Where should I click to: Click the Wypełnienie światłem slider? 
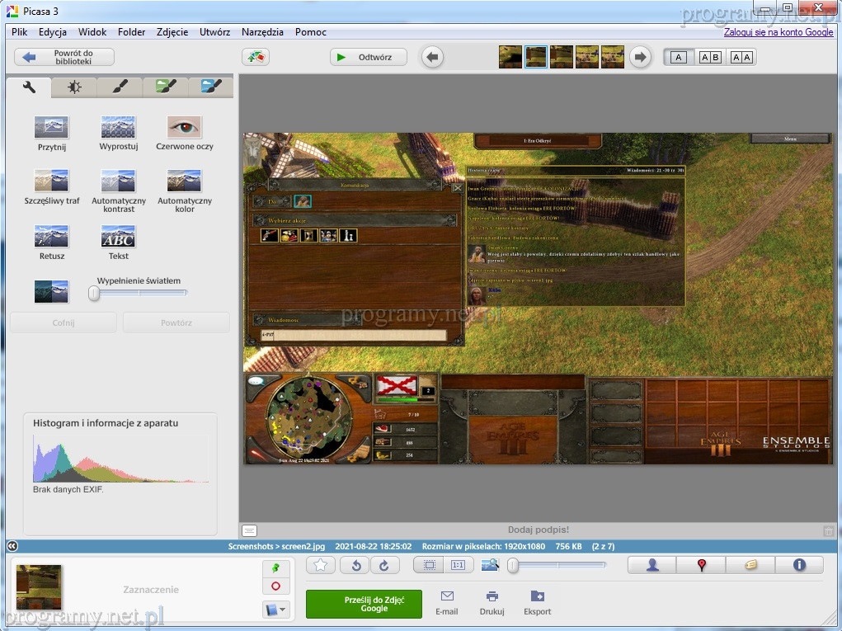tap(139, 293)
